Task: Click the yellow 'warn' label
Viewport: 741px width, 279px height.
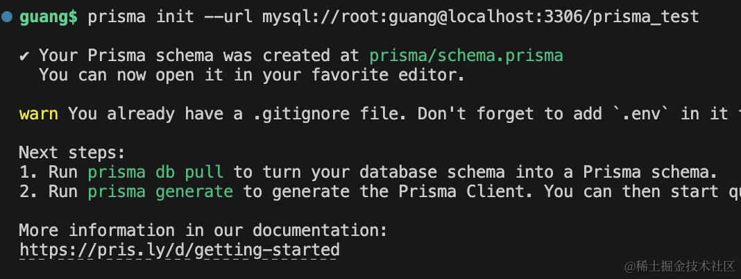Action: click(38, 114)
